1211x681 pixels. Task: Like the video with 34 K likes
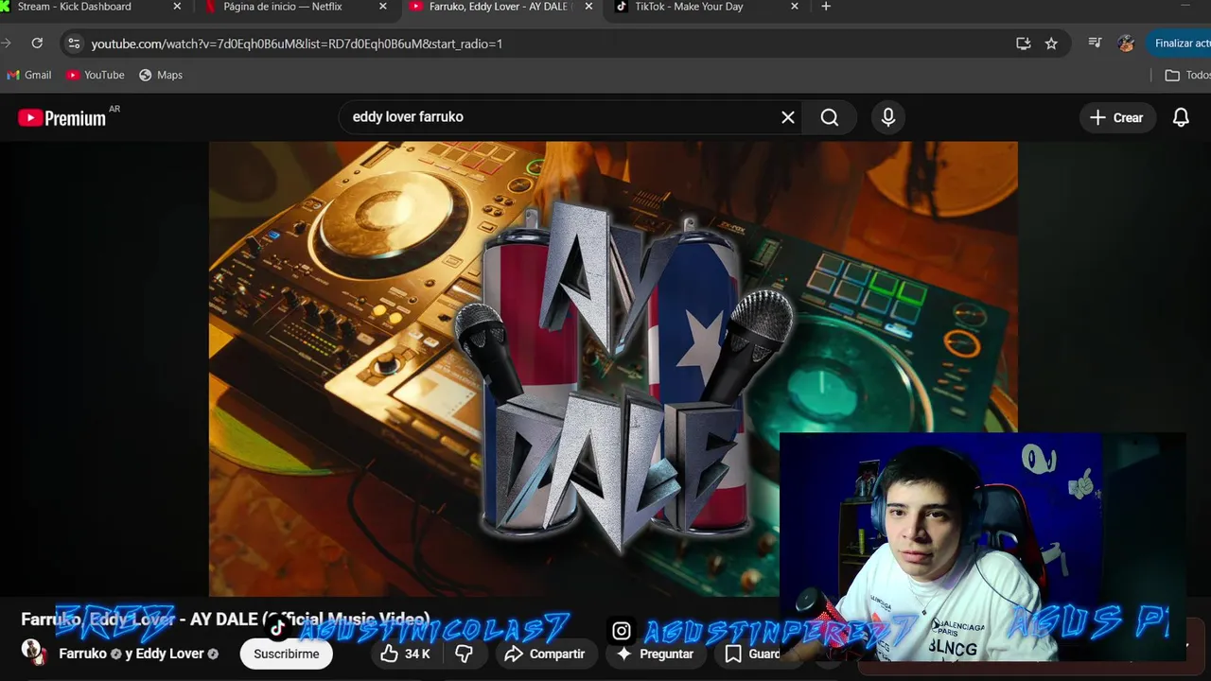tap(405, 654)
